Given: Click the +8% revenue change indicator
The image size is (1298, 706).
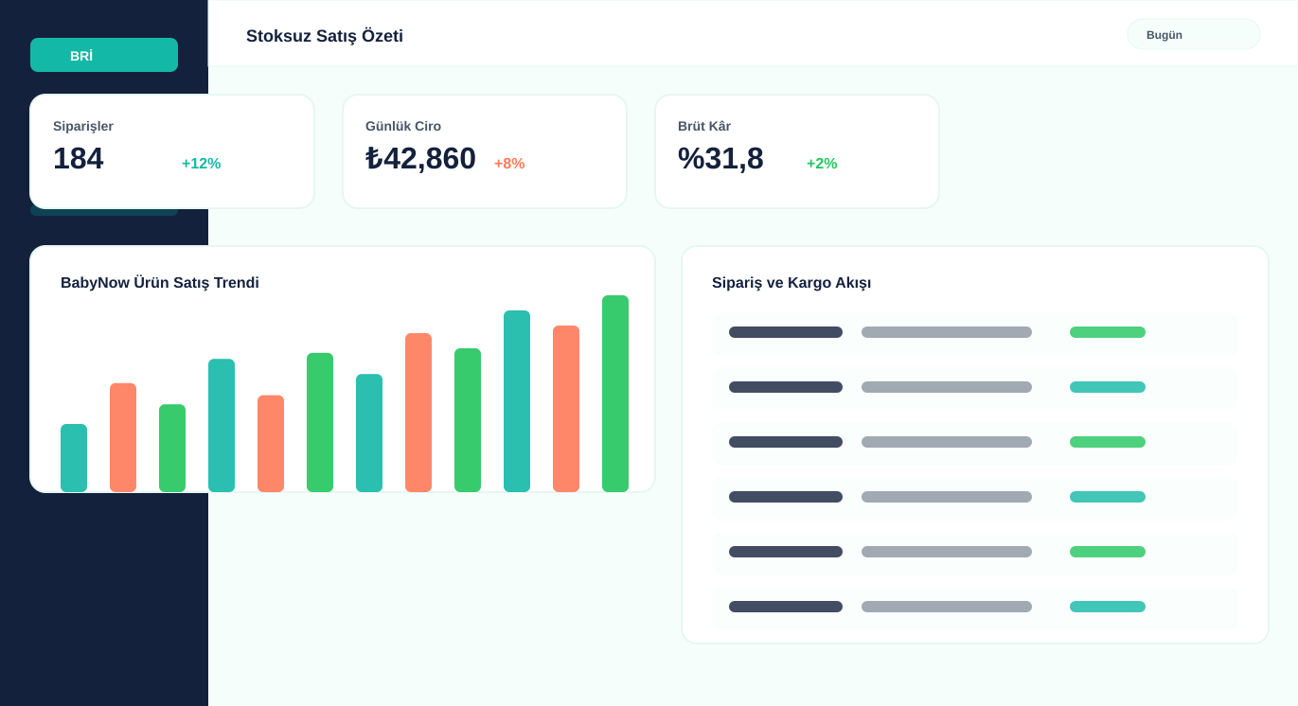Looking at the screenshot, I should pos(509,163).
